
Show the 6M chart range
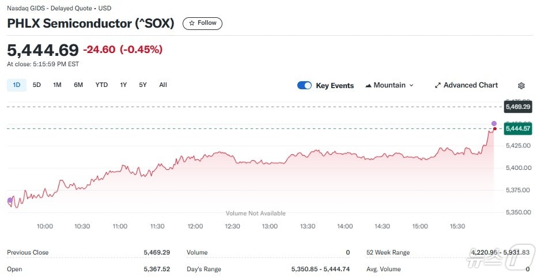pyautogui.click(x=78, y=85)
